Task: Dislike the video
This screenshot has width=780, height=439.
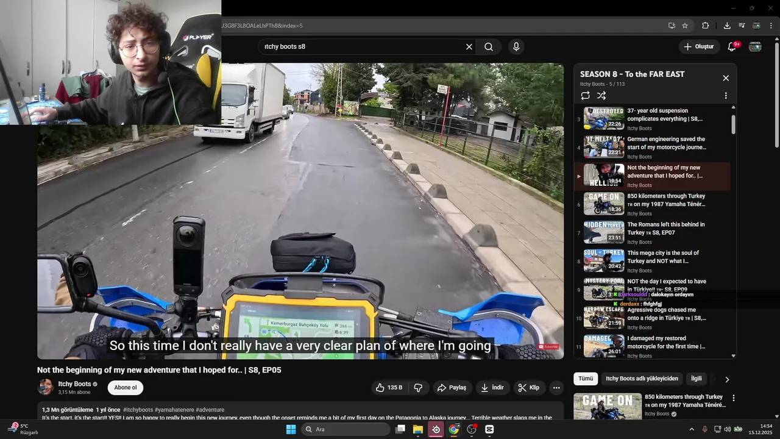Action: pyautogui.click(x=418, y=388)
